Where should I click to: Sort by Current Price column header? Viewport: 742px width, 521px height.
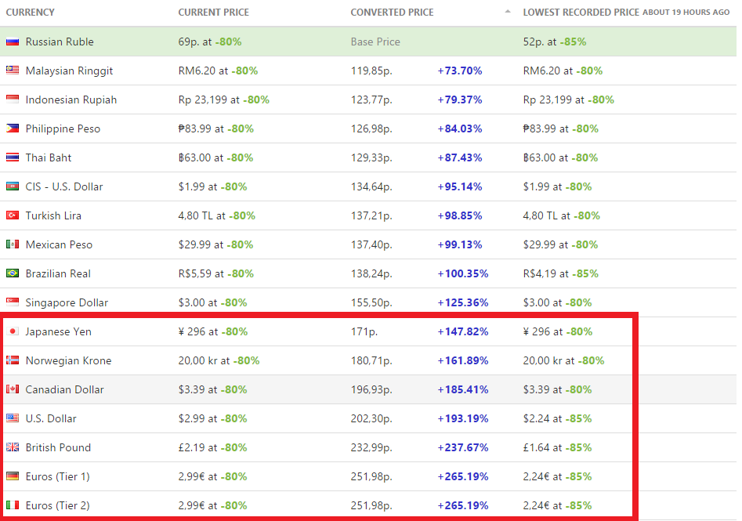(x=215, y=13)
